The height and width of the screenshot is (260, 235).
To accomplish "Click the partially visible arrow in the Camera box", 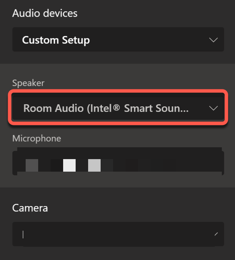I will tap(216, 234).
